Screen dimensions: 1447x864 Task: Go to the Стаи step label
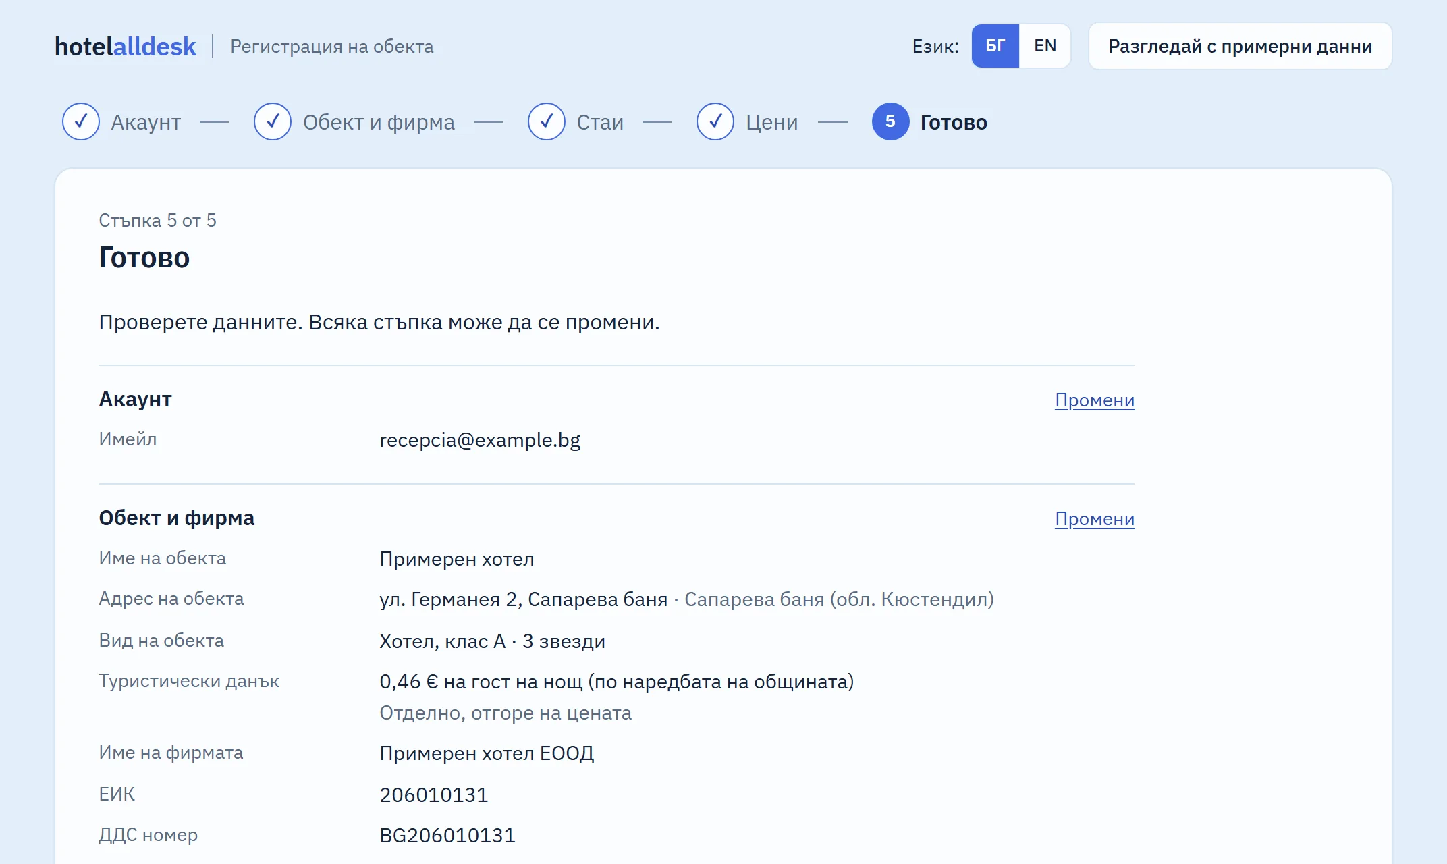click(600, 122)
